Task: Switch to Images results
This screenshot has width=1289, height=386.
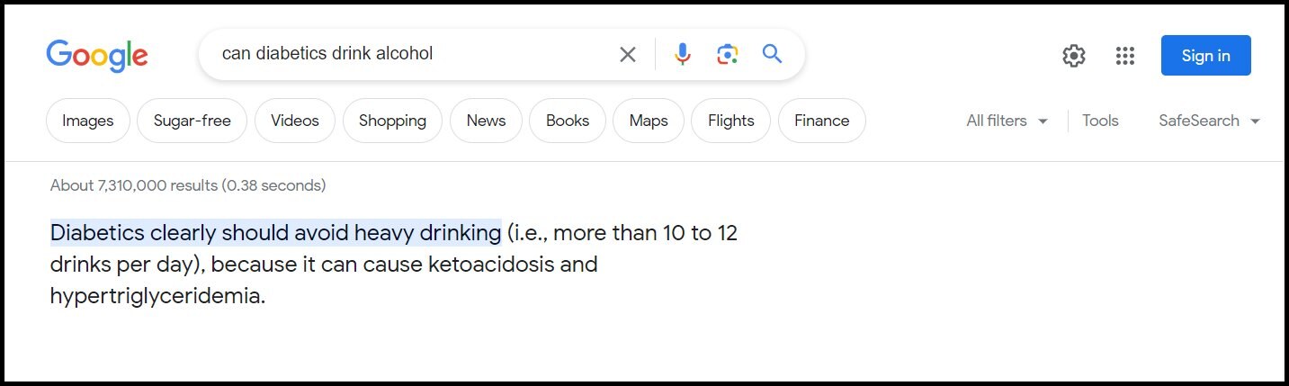Action: [x=88, y=121]
